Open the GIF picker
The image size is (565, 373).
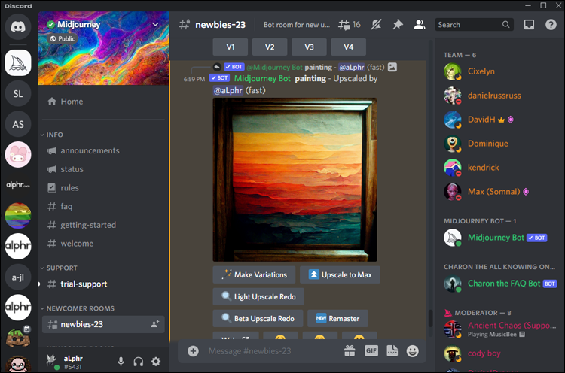pos(371,350)
